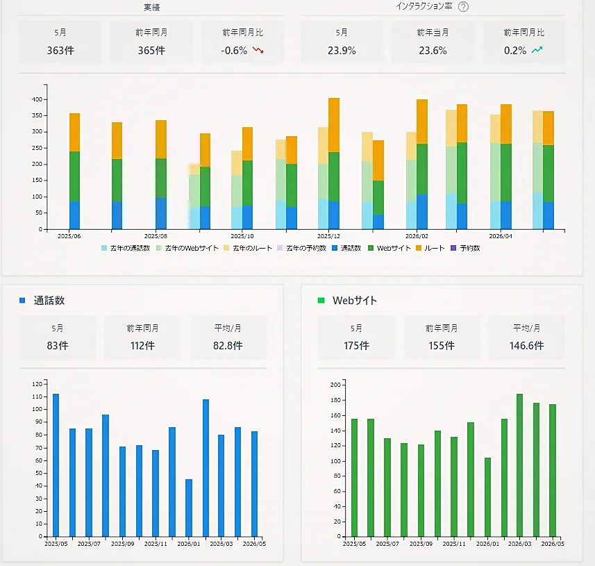Viewport: 595px width, 566px height.
Task: Click the red downward trend arrow icon
Action: [258, 50]
